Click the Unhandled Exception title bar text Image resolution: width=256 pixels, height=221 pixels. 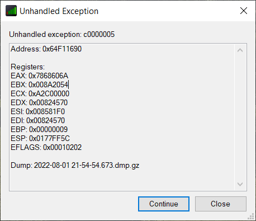click(x=59, y=11)
